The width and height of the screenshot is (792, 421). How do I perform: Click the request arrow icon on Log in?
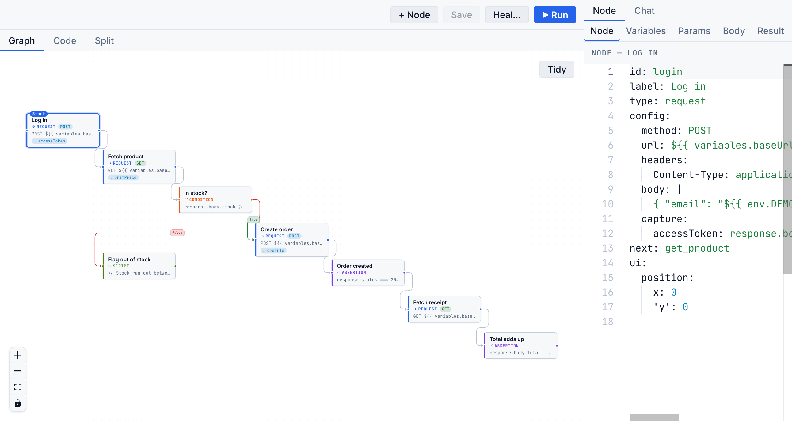click(33, 127)
